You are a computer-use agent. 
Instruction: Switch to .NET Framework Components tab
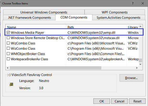[x=29, y=18]
